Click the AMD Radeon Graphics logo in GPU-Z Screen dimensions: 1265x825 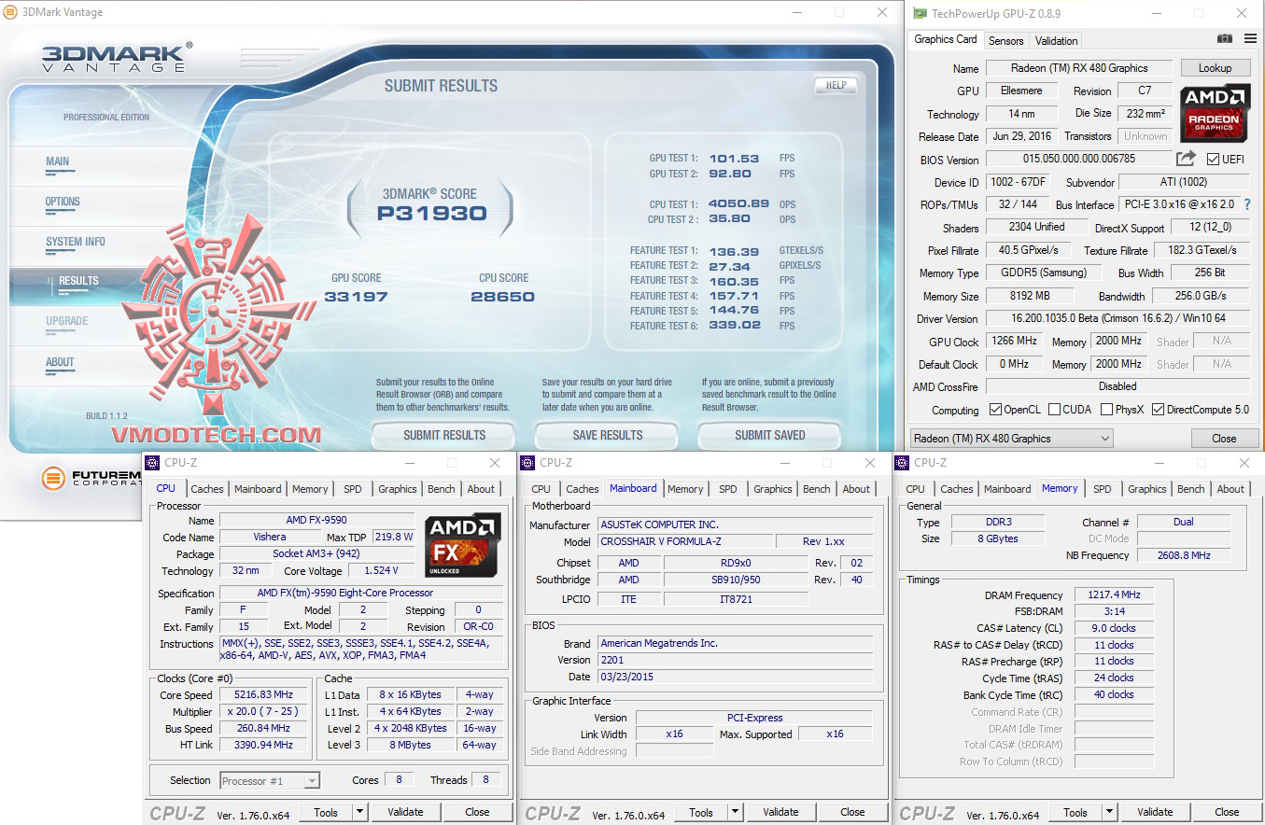[x=1215, y=113]
